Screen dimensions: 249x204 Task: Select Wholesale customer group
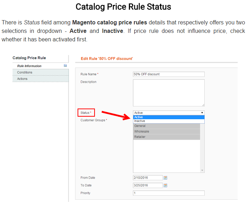(x=166, y=132)
